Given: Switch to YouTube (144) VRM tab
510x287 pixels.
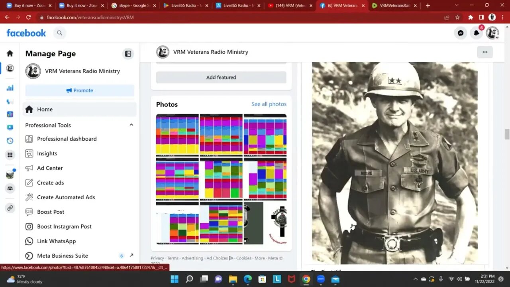Looking at the screenshot, I should click(x=290, y=6).
